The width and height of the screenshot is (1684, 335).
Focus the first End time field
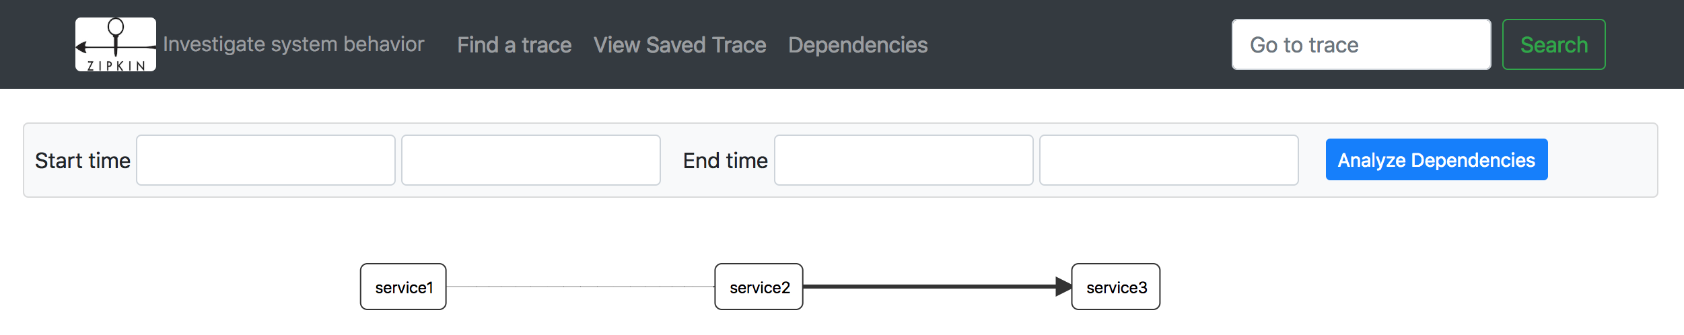click(903, 160)
